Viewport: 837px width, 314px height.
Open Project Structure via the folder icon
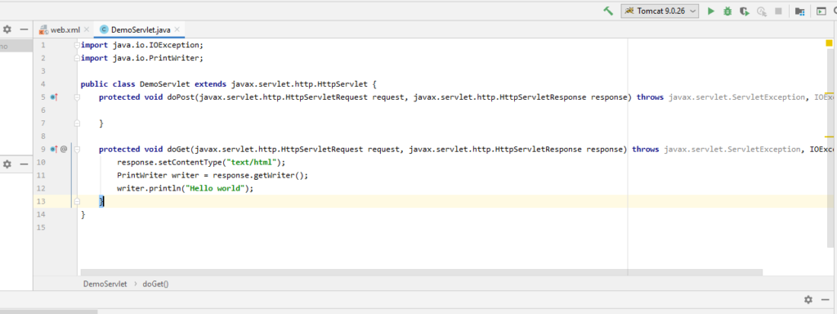pos(799,11)
